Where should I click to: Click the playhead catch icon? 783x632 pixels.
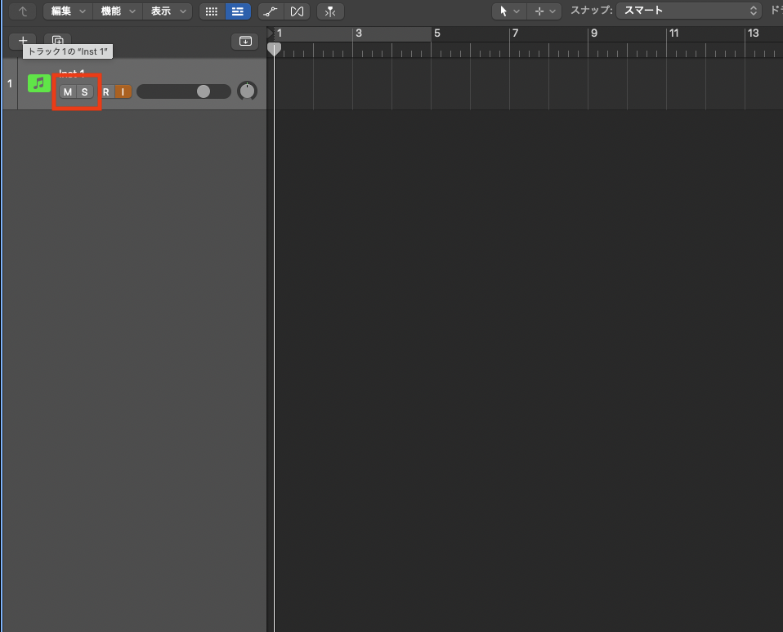[330, 11]
